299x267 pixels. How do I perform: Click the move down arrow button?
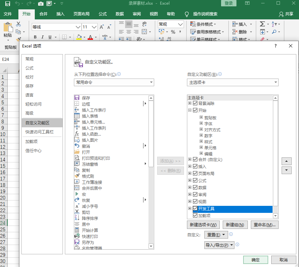coord(286,170)
